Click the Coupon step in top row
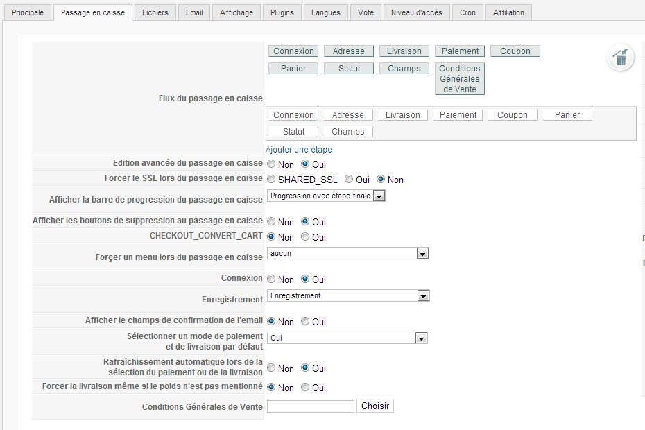The height and width of the screenshot is (430, 645). tap(515, 51)
